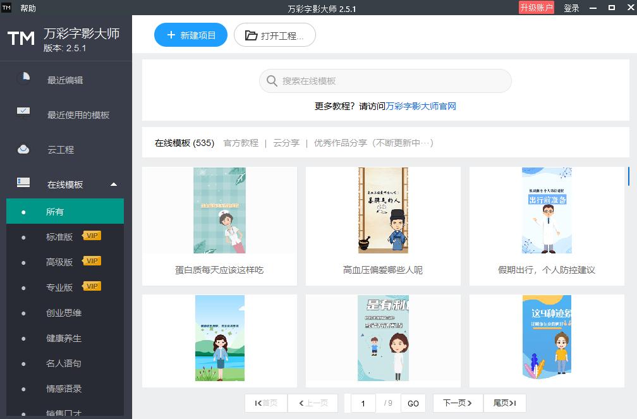The image size is (637, 419).
Task: Select the 高级版 template category
Action: tap(59, 262)
